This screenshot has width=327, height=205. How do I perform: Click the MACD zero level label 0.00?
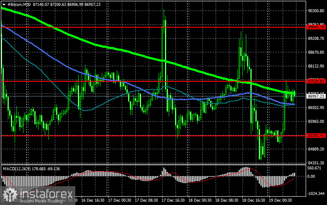311,176
